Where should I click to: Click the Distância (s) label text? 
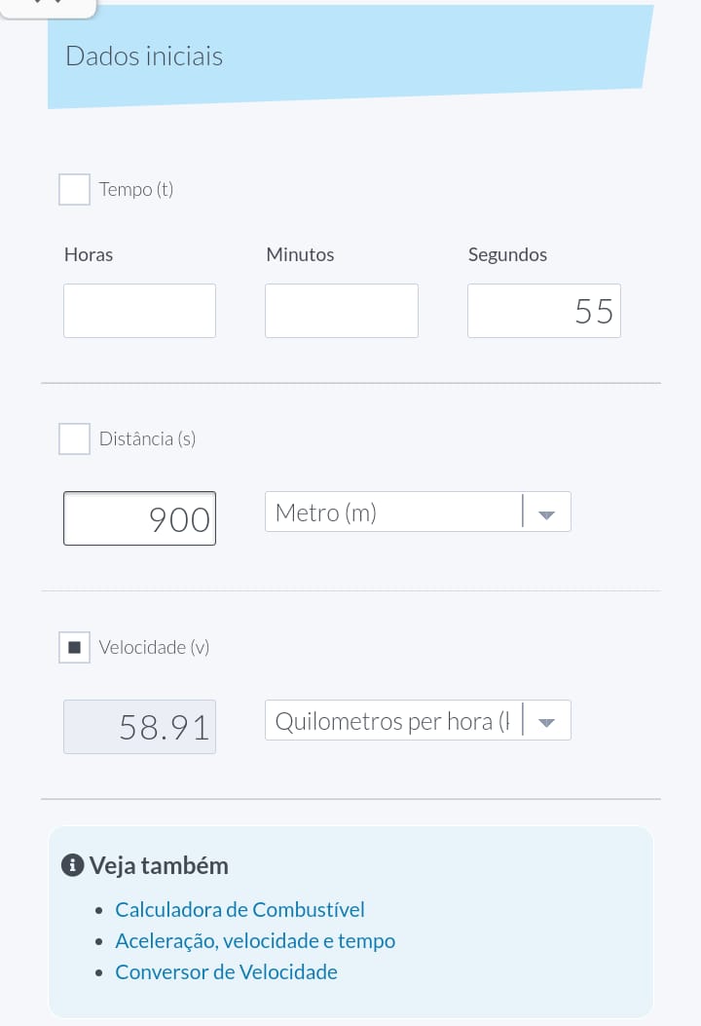pos(147,438)
